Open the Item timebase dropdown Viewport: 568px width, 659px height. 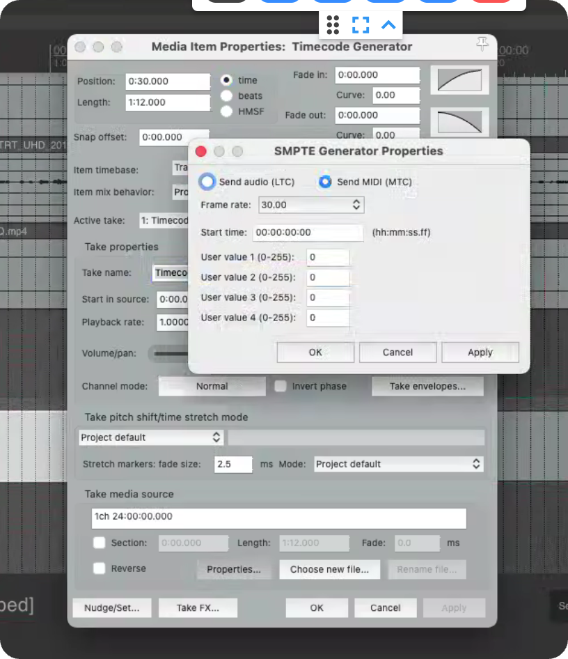pyautogui.click(x=180, y=168)
